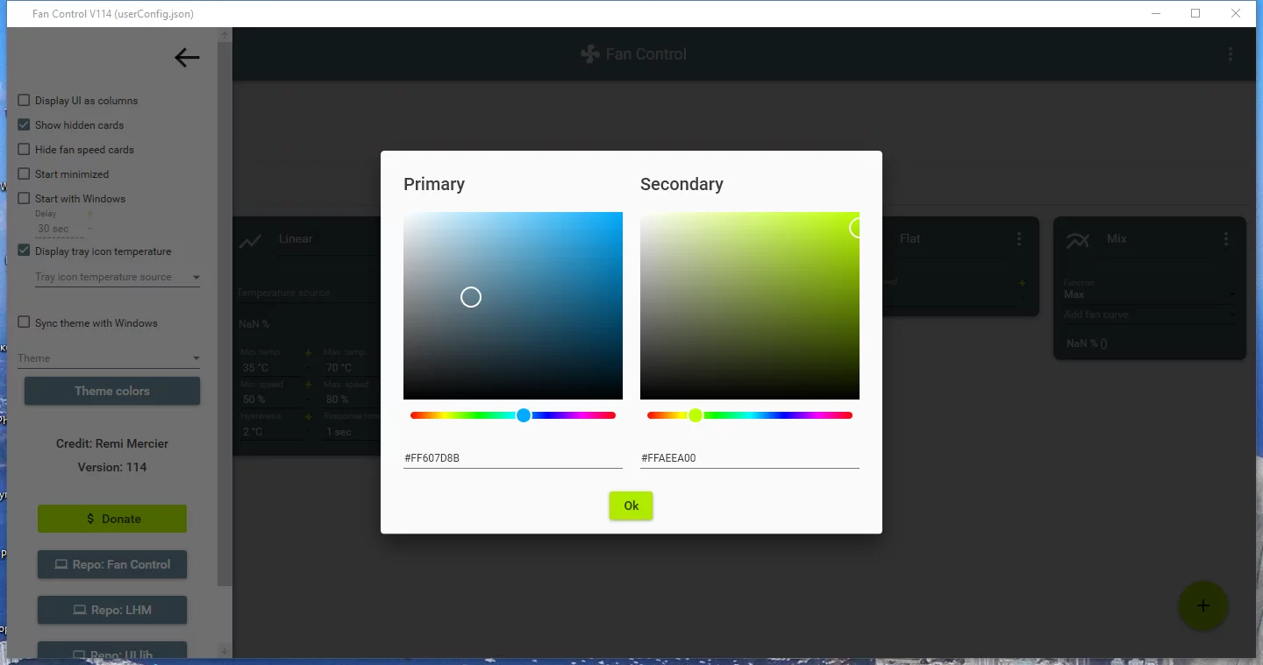Click the Mix card name field
This screenshot has width=1263, height=665.
(x=1159, y=239)
